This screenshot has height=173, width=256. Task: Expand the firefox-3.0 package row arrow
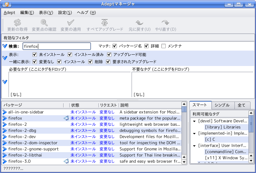[5, 161]
